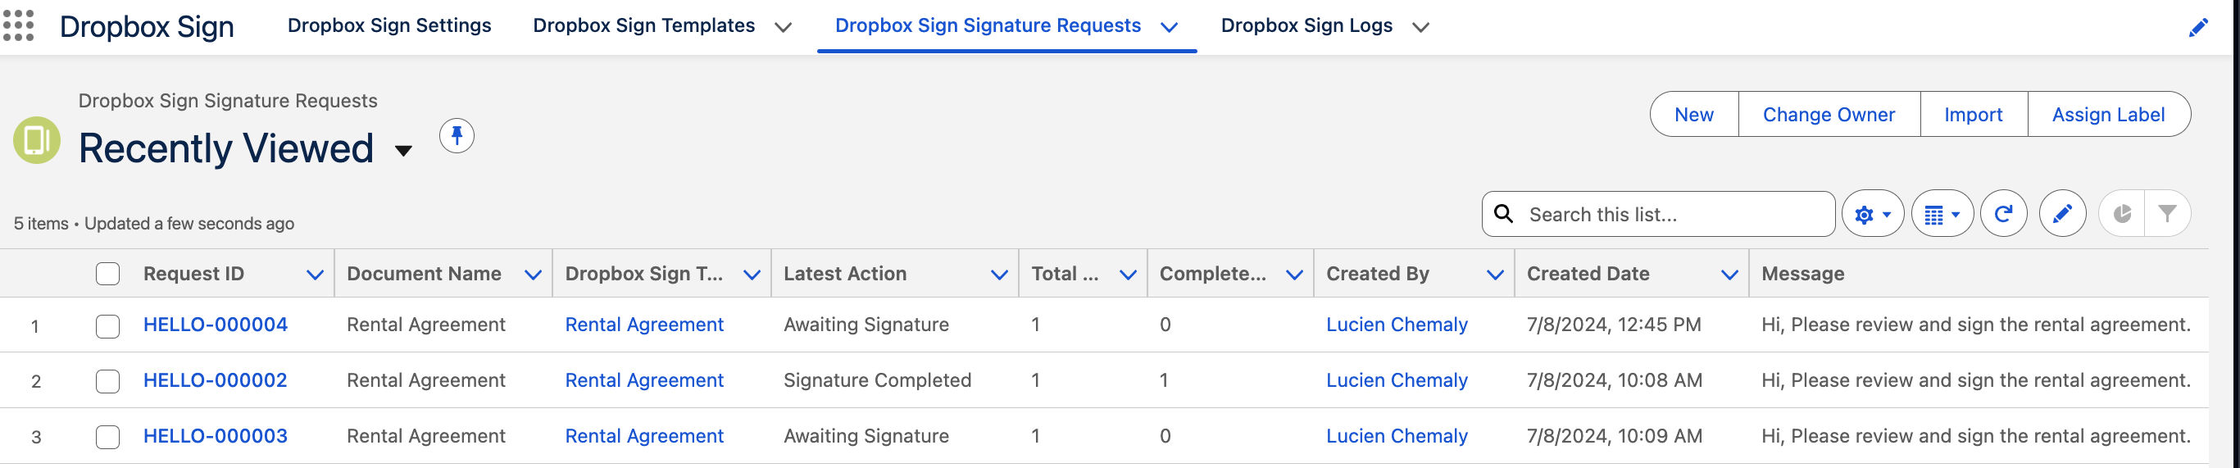Focus the Search this list field
2240x468 pixels.
click(x=1658, y=214)
